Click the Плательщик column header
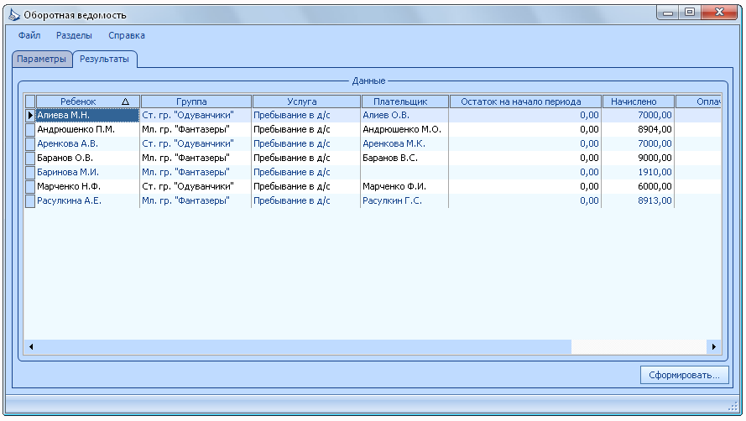The height and width of the screenshot is (421, 746). pyautogui.click(x=404, y=101)
